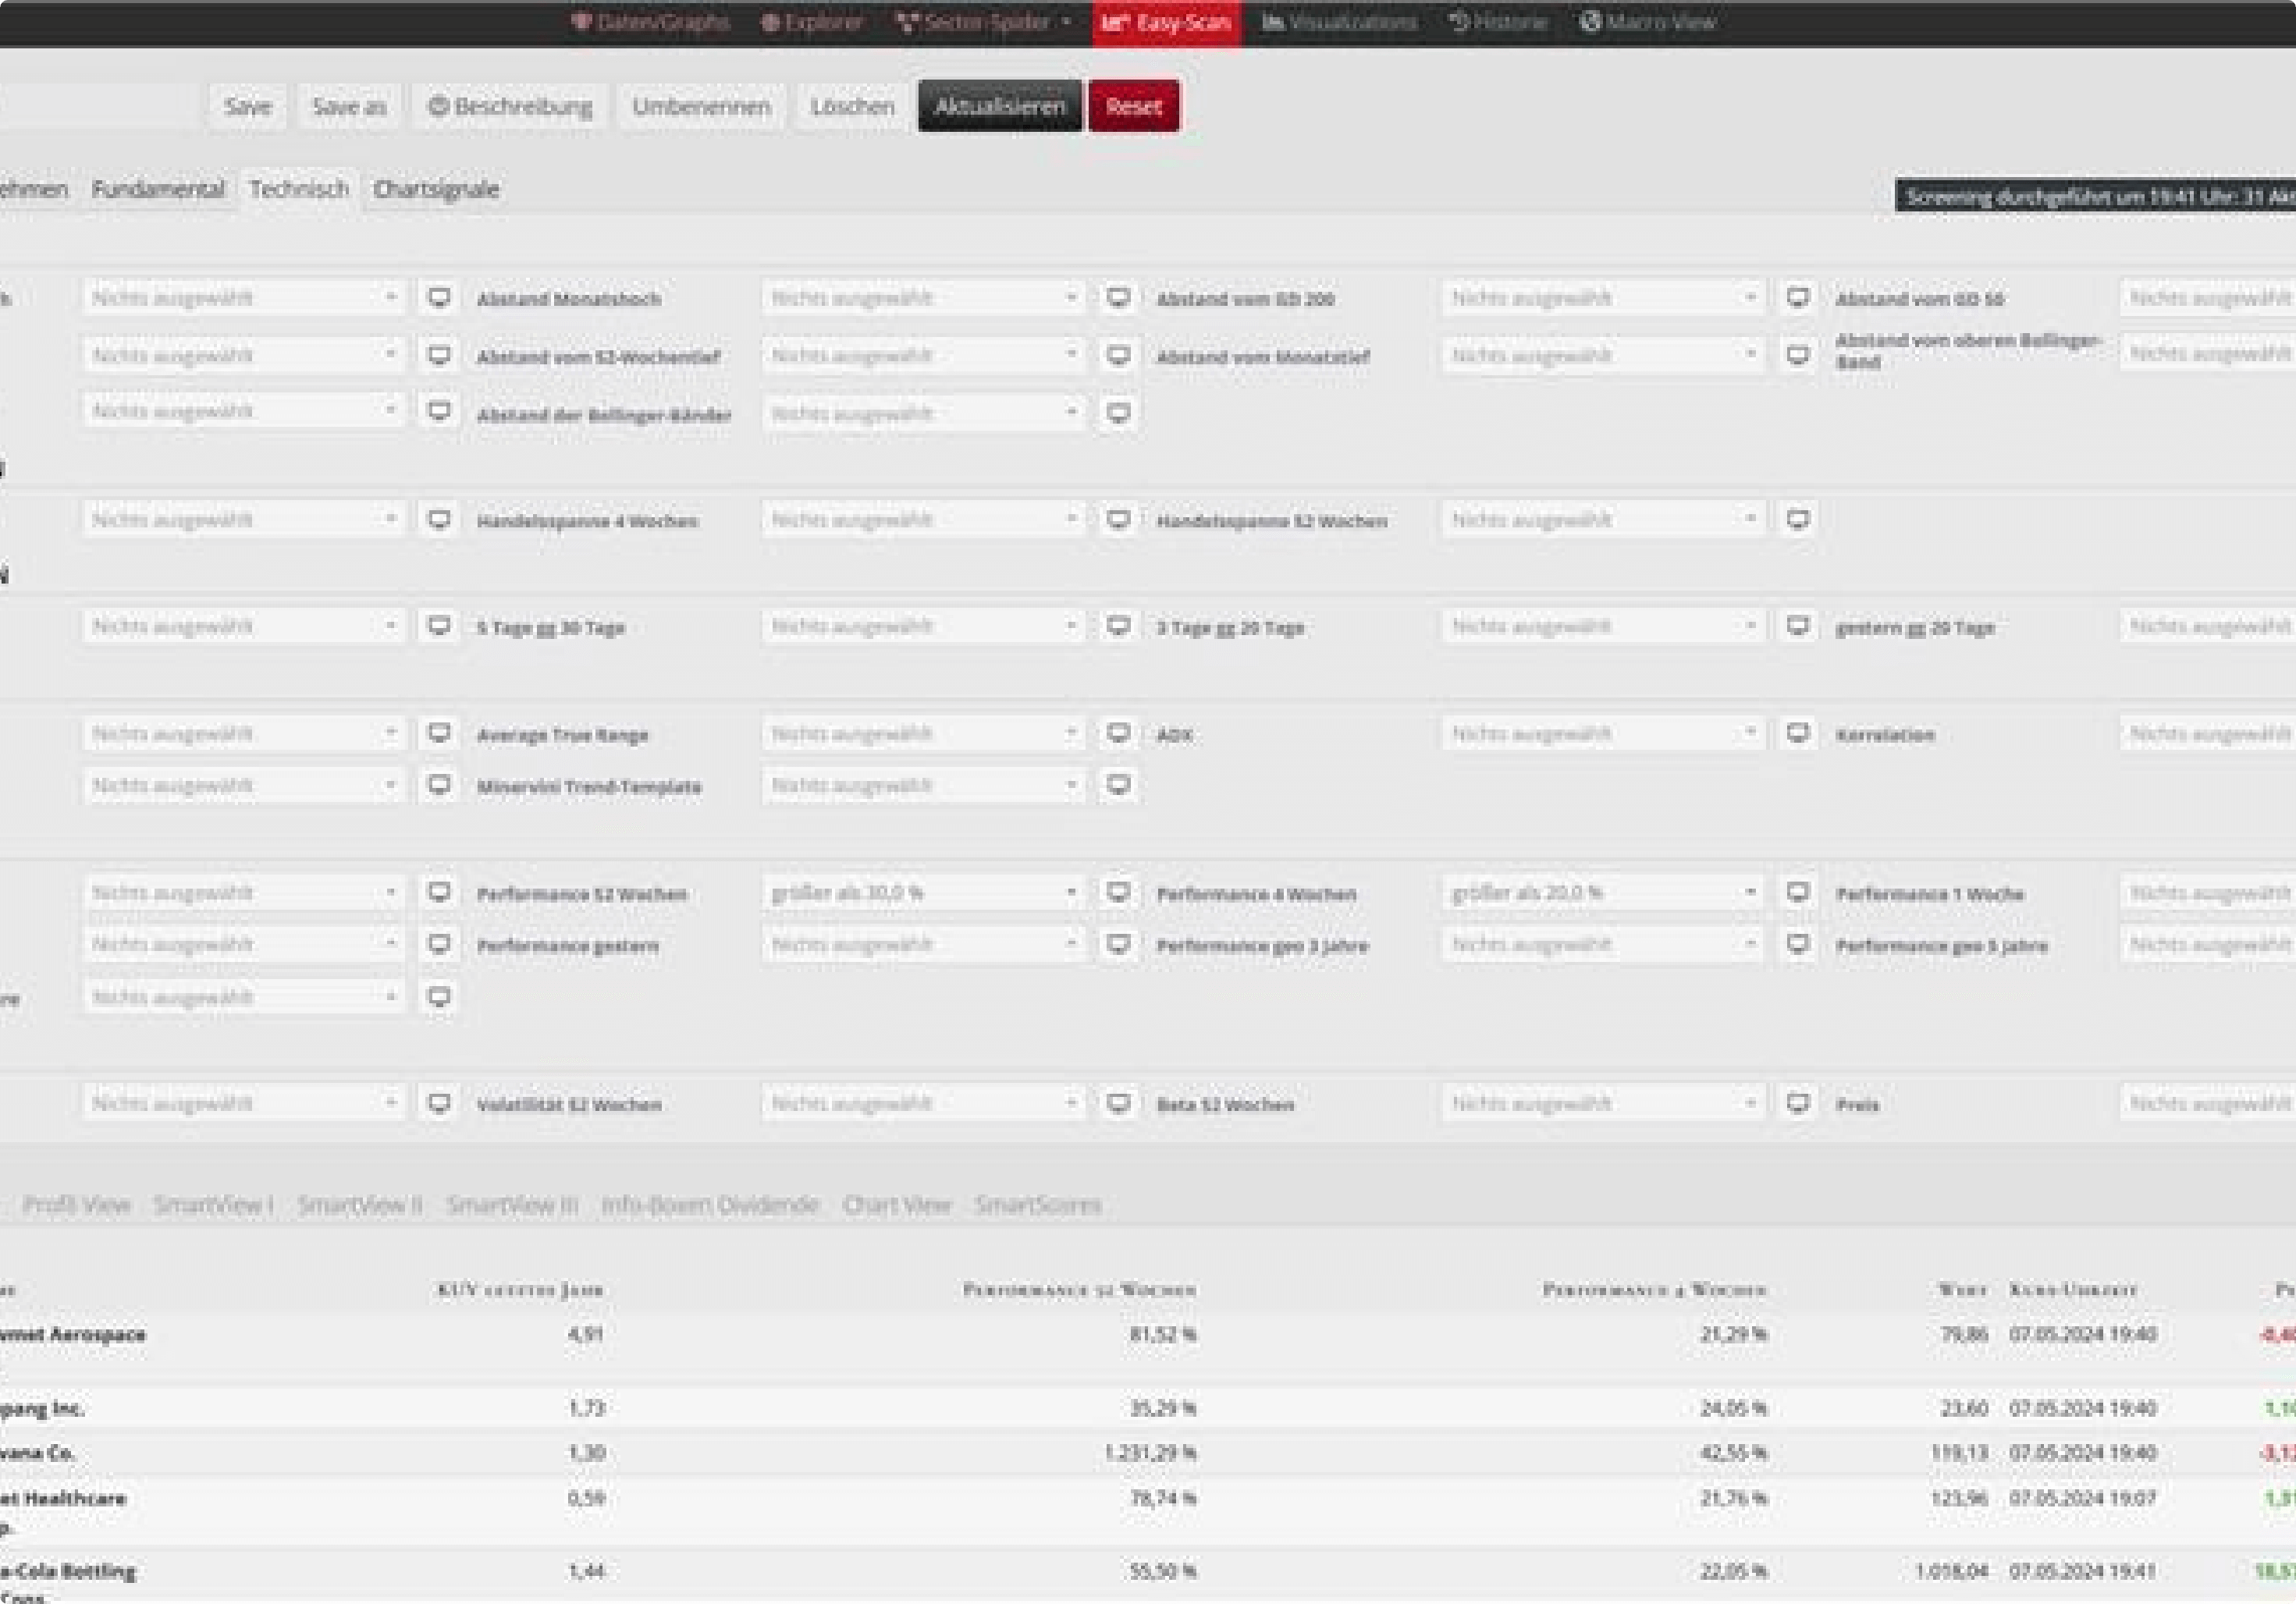
Task: Click the 1.231,29 % performance value
Action: (1150, 1452)
